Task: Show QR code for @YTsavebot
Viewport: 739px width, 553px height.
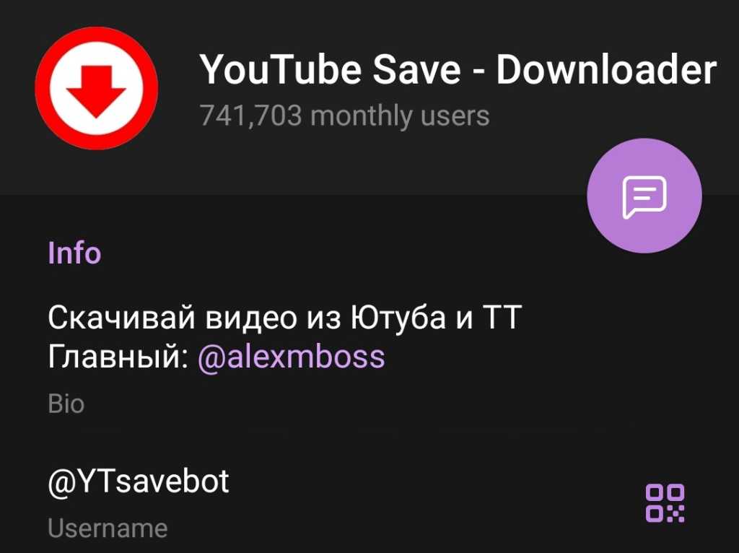Action: click(x=665, y=503)
